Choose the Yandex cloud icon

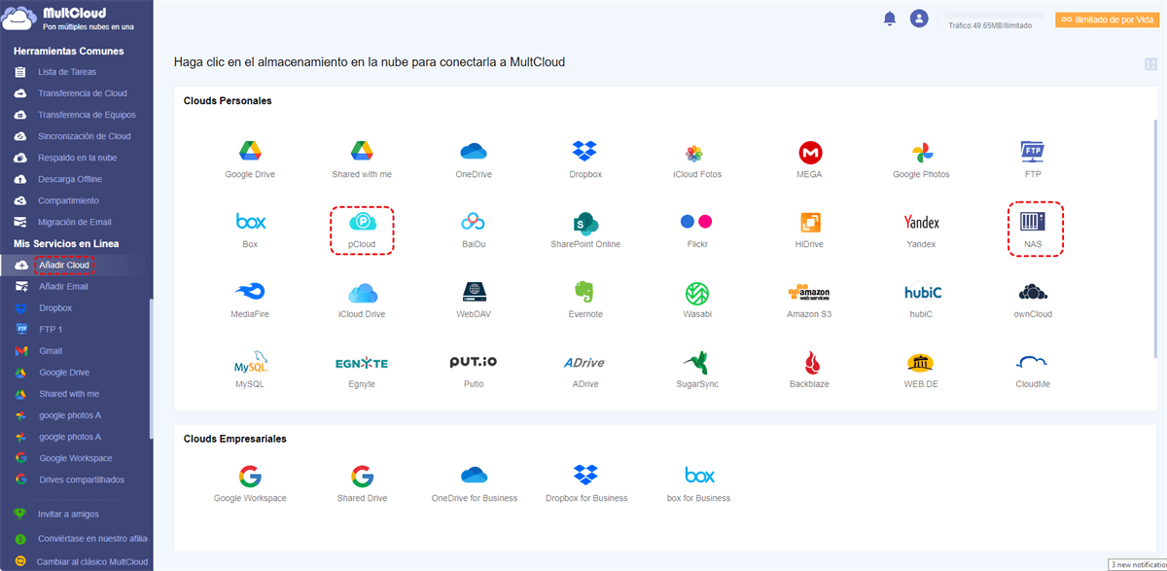point(921,223)
